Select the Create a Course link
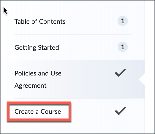 click(38, 111)
